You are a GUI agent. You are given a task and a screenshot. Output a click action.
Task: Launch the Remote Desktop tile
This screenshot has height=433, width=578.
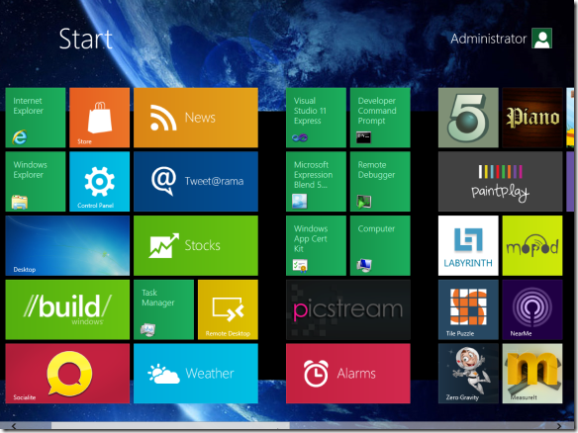coord(228,309)
